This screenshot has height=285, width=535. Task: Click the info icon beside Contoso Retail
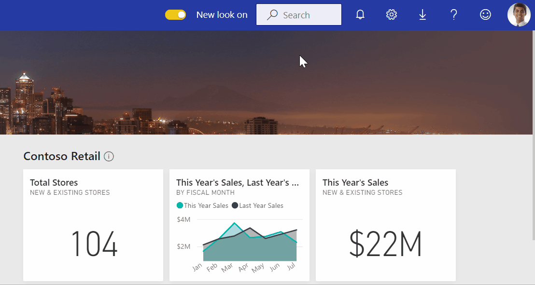(109, 156)
